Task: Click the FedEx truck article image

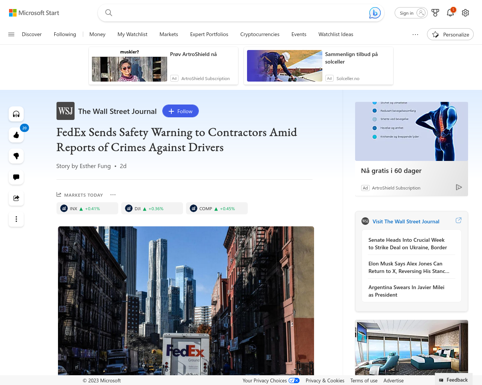Action: [186, 301]
